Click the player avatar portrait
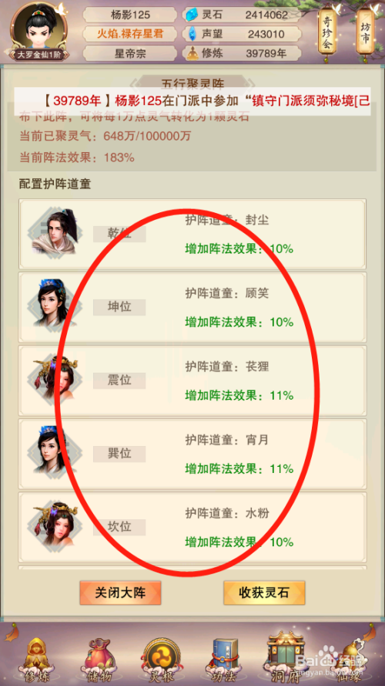 pos(39,30)
